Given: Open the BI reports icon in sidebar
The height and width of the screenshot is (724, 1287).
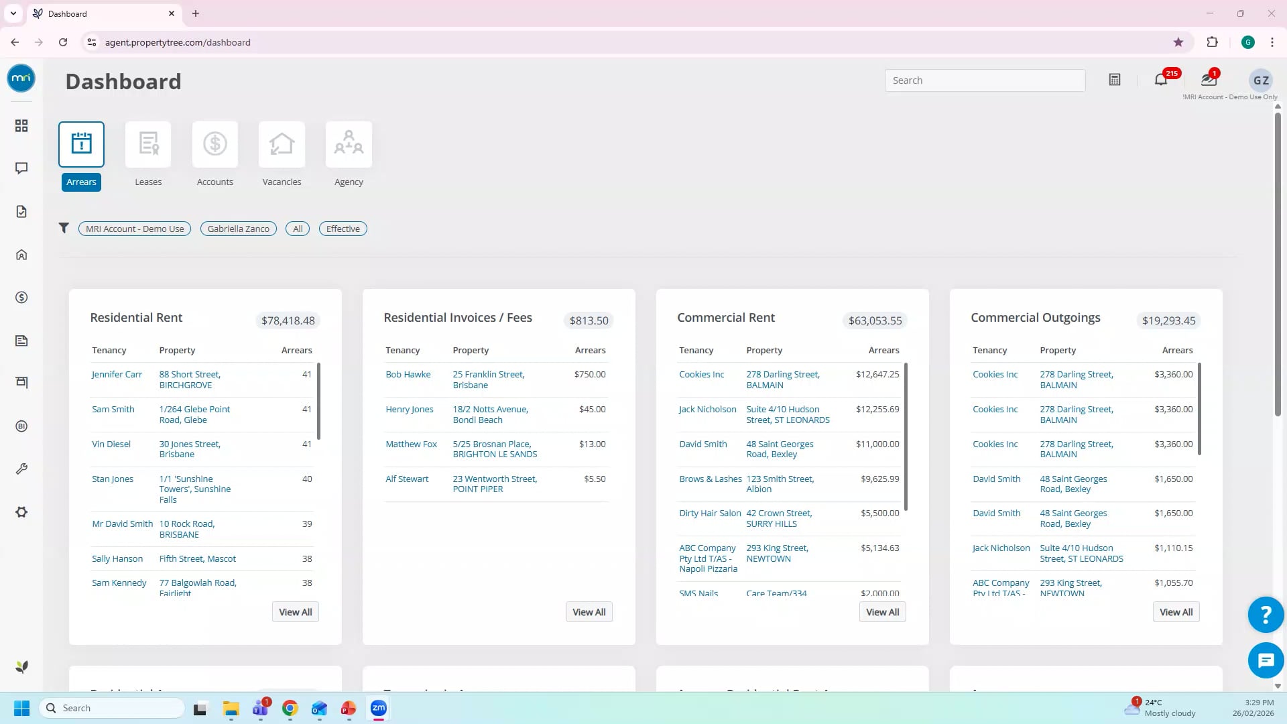Looking at the screenshot, I should coord(21,426).
